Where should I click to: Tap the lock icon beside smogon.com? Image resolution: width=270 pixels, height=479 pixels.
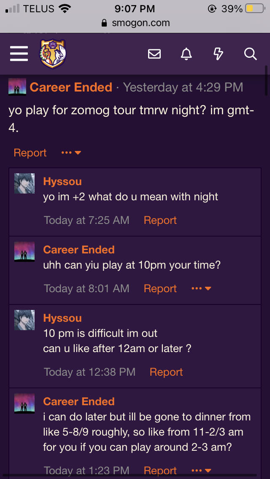pyautogui.click(x=104, y=23)
